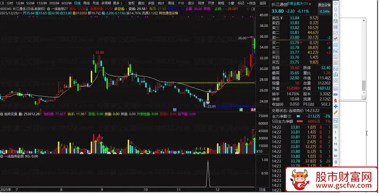Click the scrollbar up arrow in right white panel

364,21
